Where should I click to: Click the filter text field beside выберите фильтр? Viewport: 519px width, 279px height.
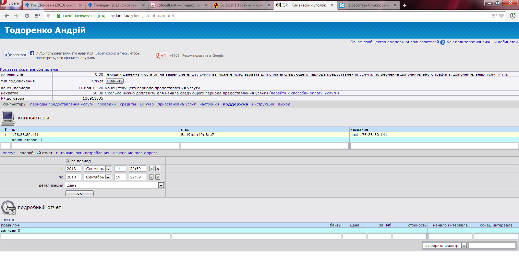pos(492,246)
